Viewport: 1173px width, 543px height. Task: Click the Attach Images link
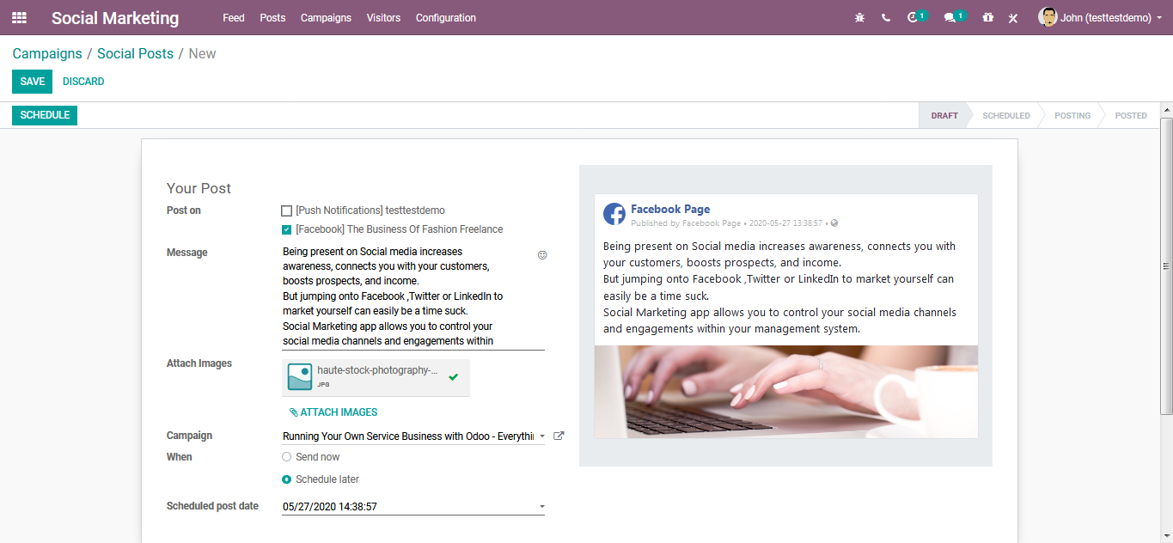[x=333, y=412]
